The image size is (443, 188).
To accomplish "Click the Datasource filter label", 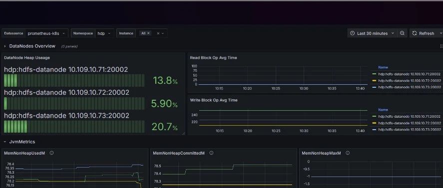I will (13, 33).
